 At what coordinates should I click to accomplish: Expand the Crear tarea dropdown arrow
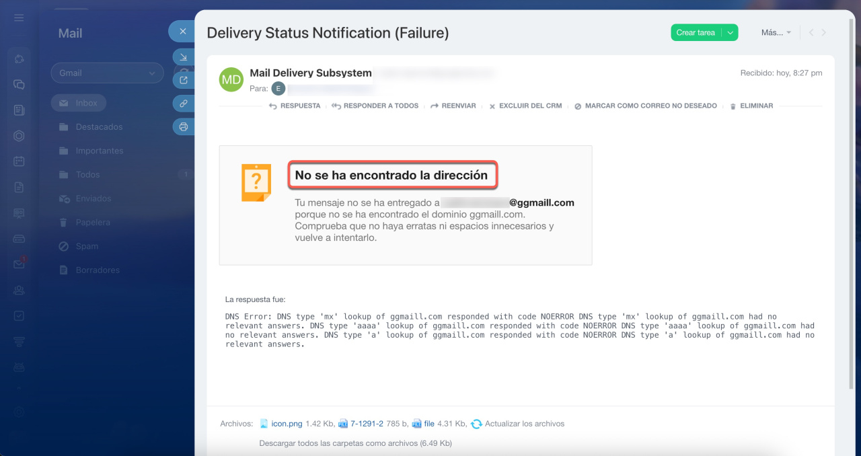tap(730, 32)
